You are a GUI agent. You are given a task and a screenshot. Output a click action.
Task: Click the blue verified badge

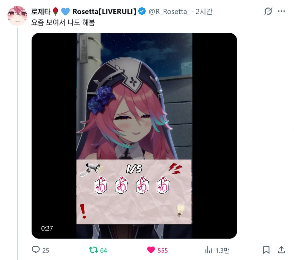(142, 11)
